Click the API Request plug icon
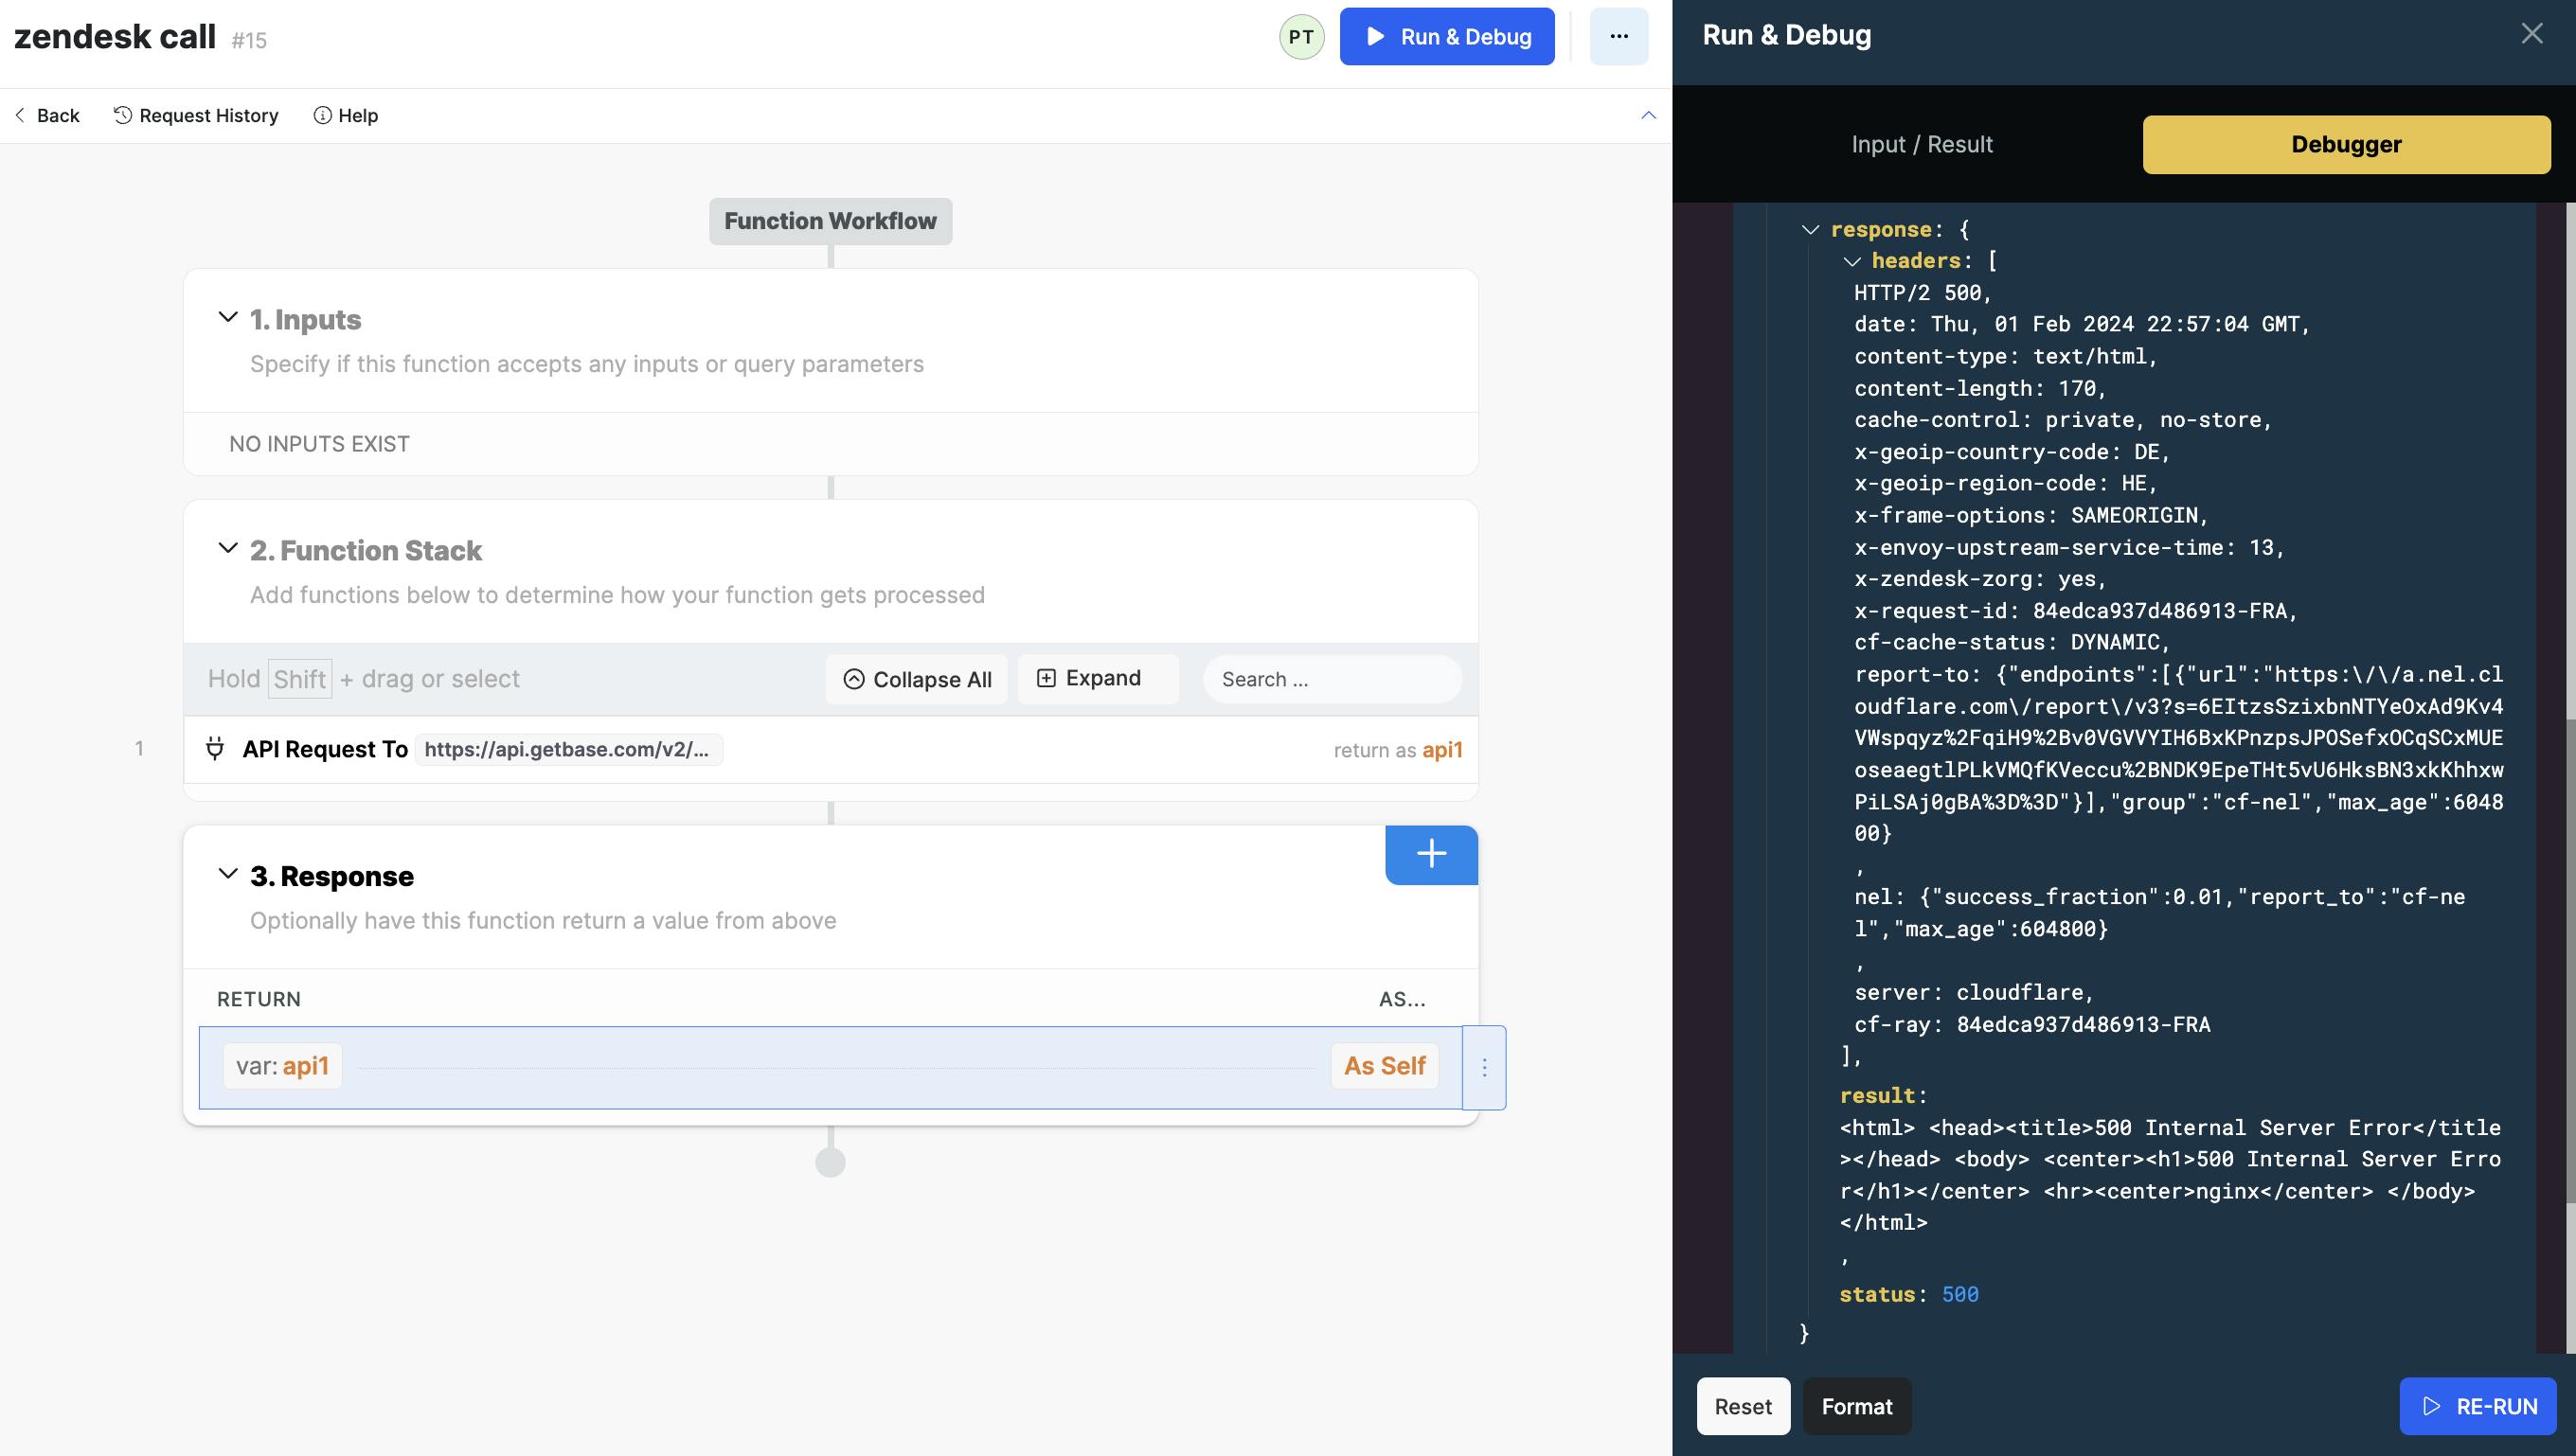This screenshot has height=1456, width=2576. [x=214, y=749]
